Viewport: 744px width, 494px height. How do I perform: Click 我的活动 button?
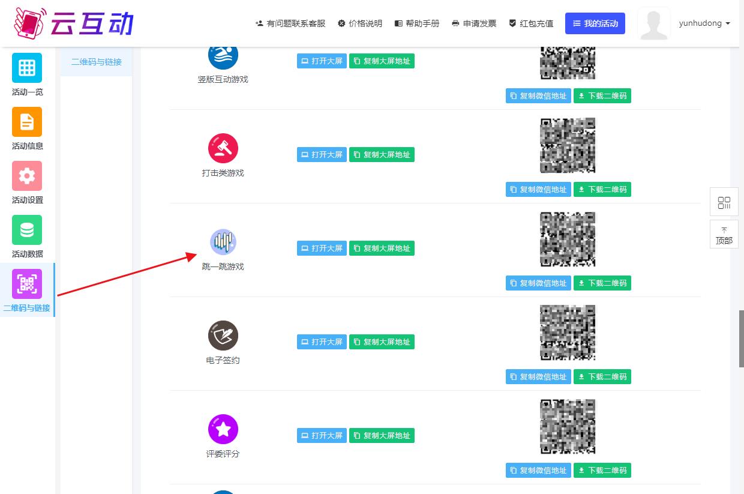pyautogui.click(x=595, y=23)
